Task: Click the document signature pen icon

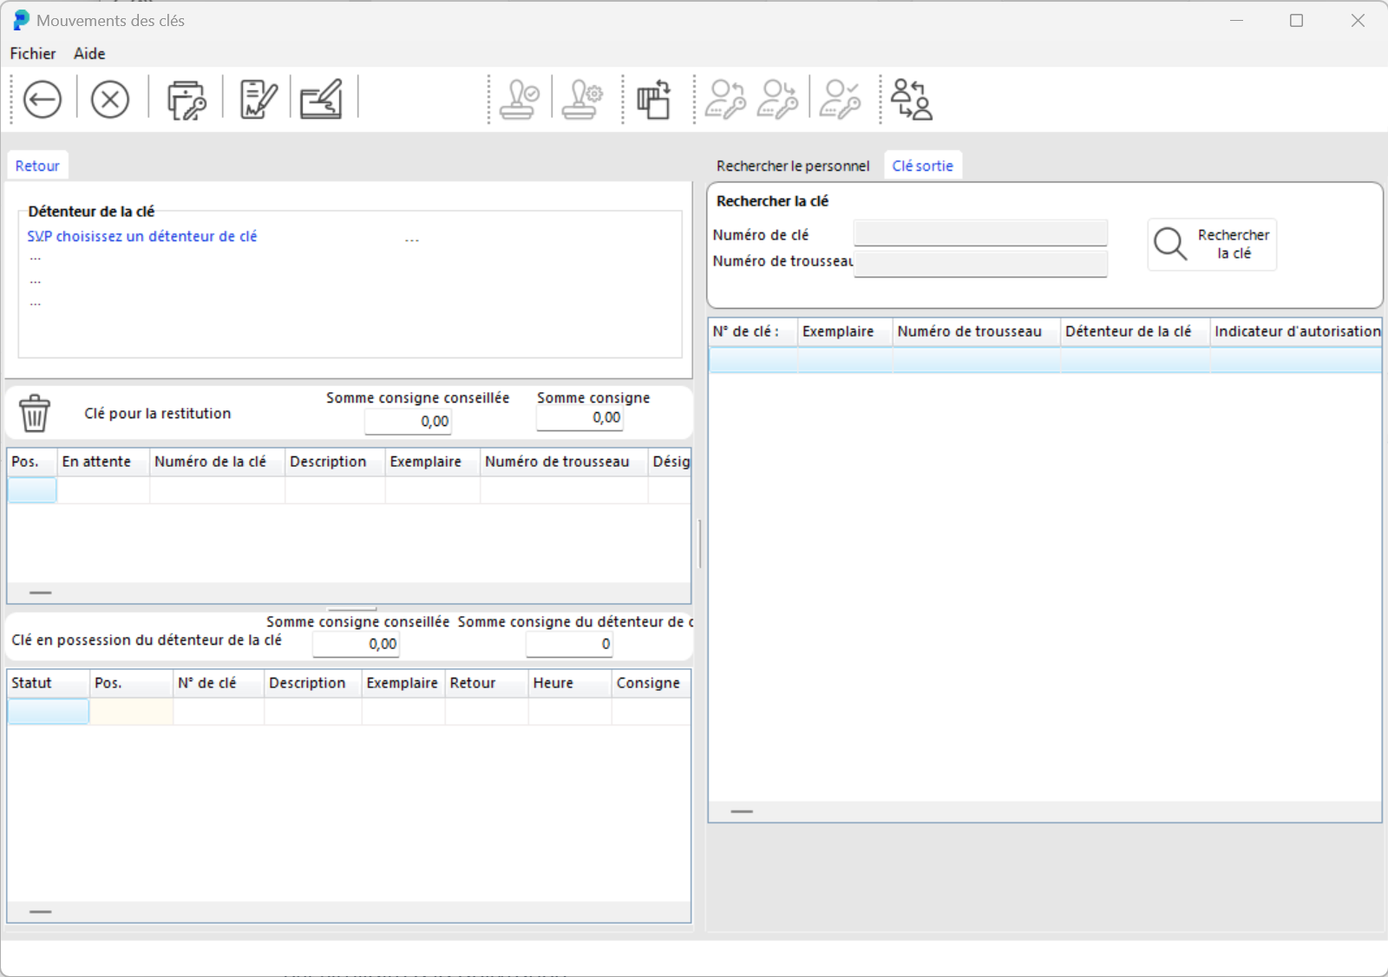Action: pos(258,100)
